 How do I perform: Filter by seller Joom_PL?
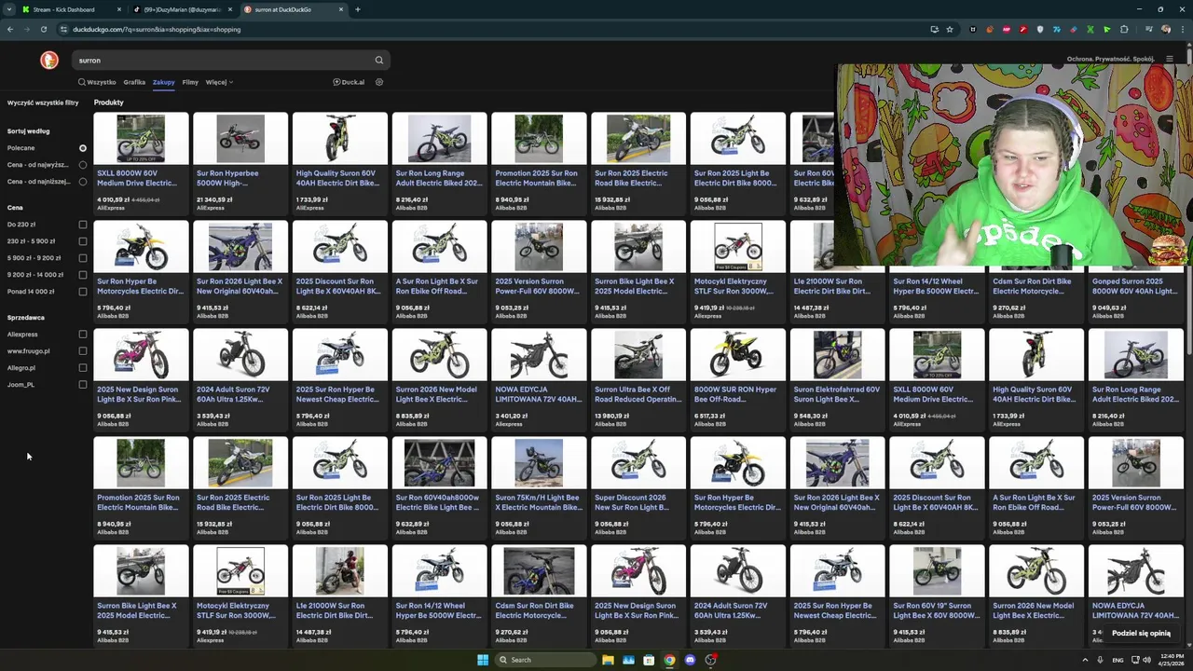(83, 385)
